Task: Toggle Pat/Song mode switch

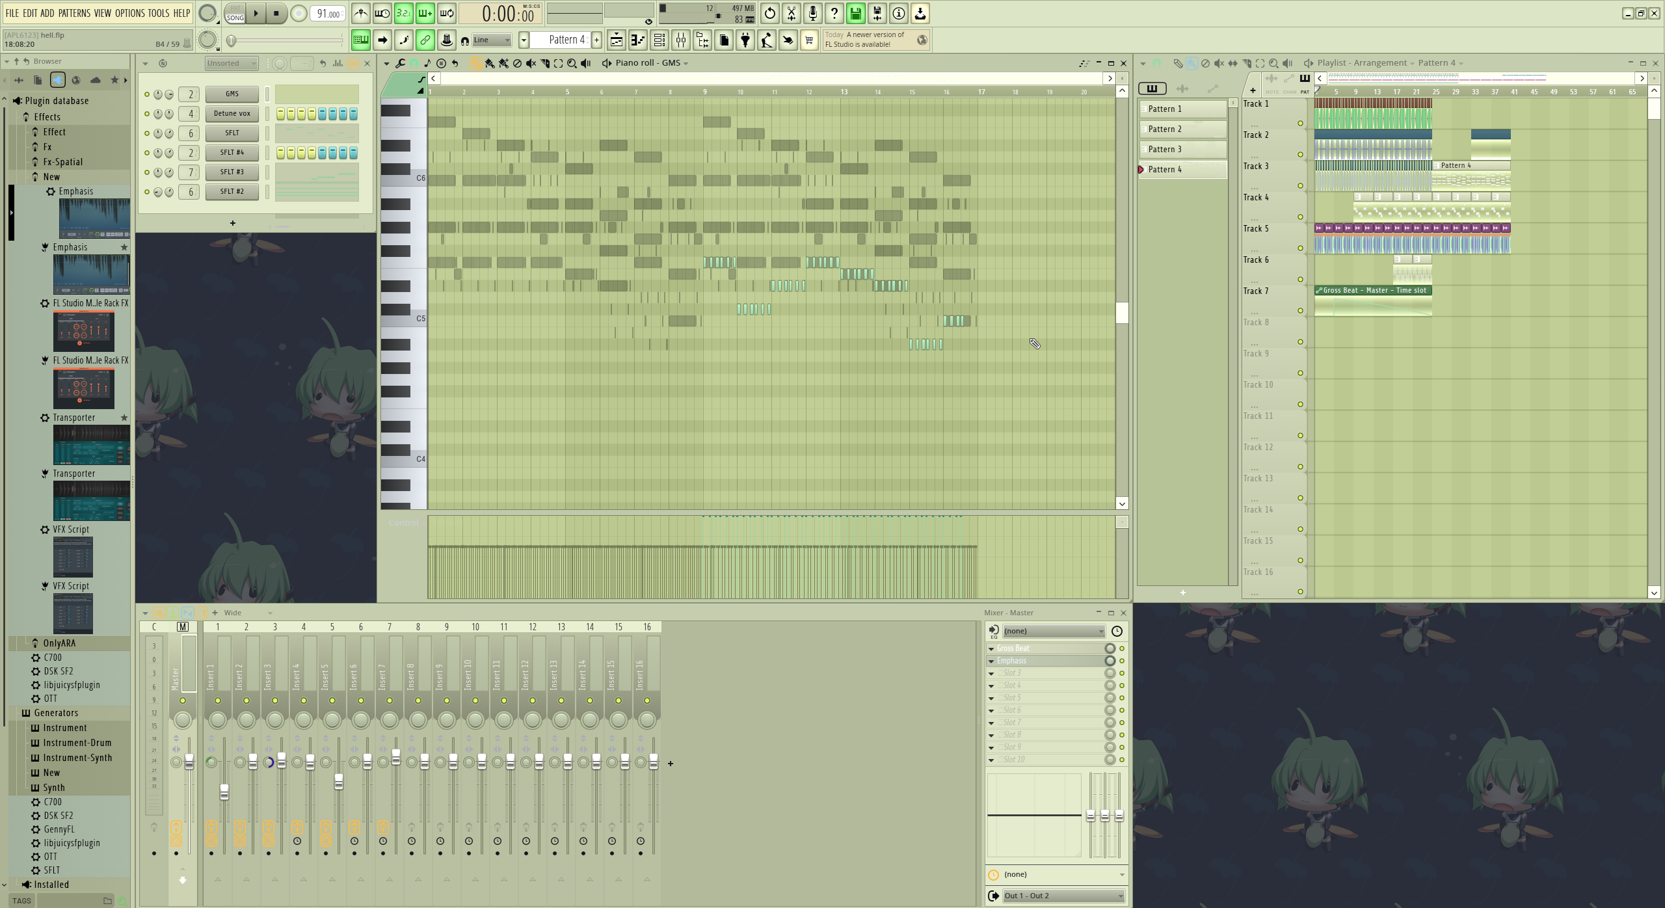Action: [x=235, y=14]
